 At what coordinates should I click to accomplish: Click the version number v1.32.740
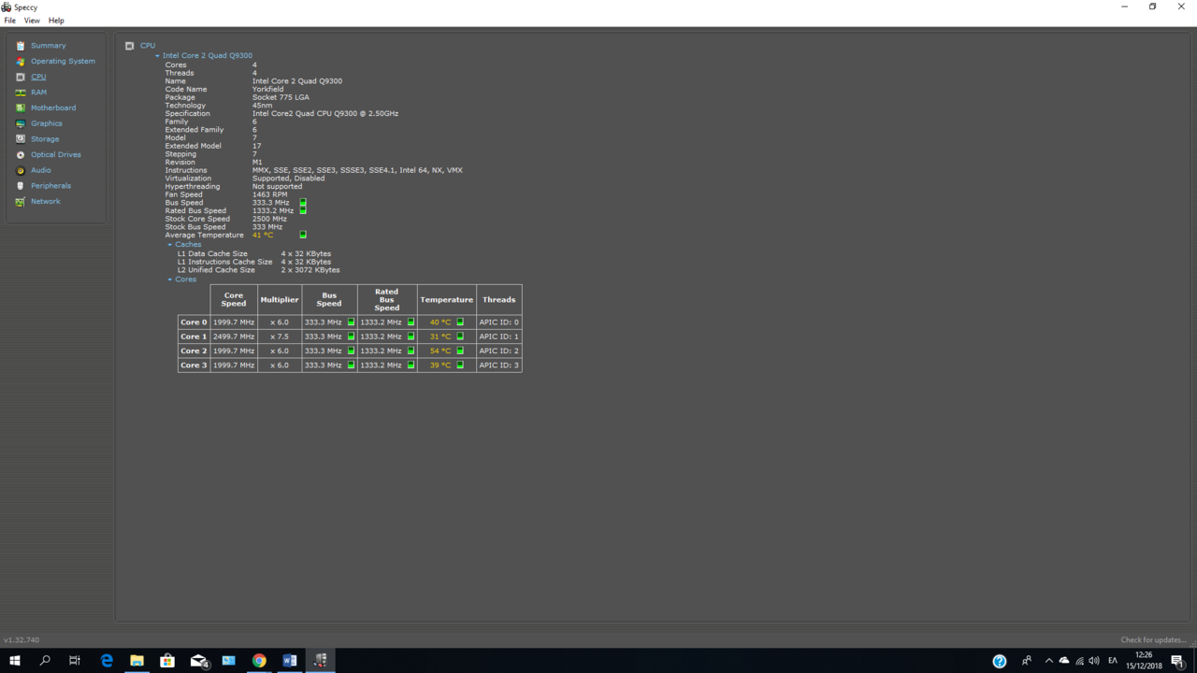(x=22, y=640)
